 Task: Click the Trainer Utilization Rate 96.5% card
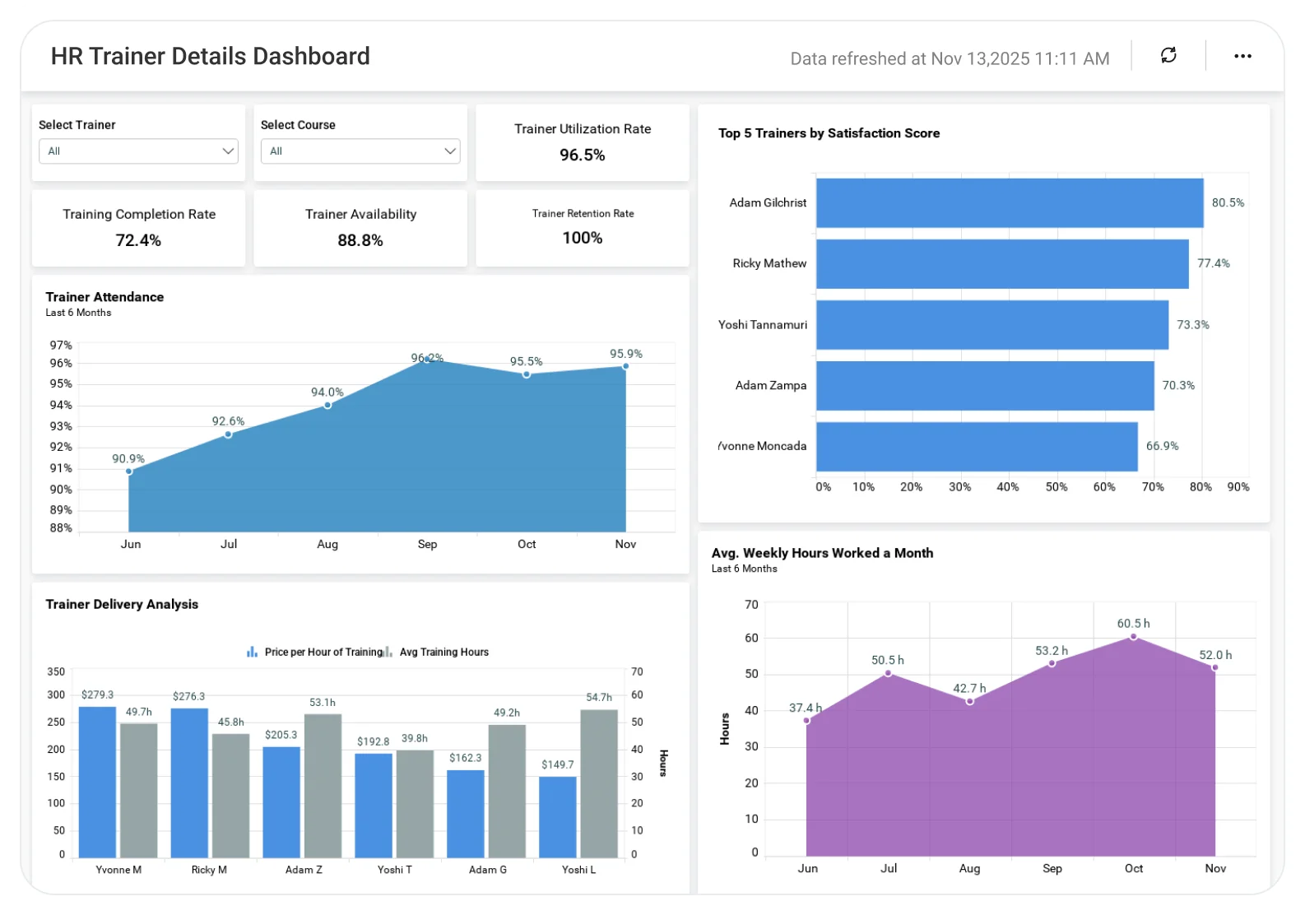(583, 142)
